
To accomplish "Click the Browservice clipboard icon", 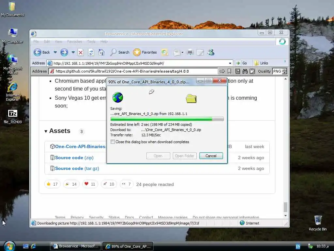I will 252,71.
